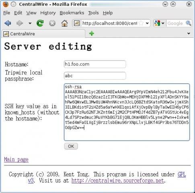Image resolution: width=195 pixels, height=193 pixels.
Task: Submit the form with the OK button
Action: (71, 146)
